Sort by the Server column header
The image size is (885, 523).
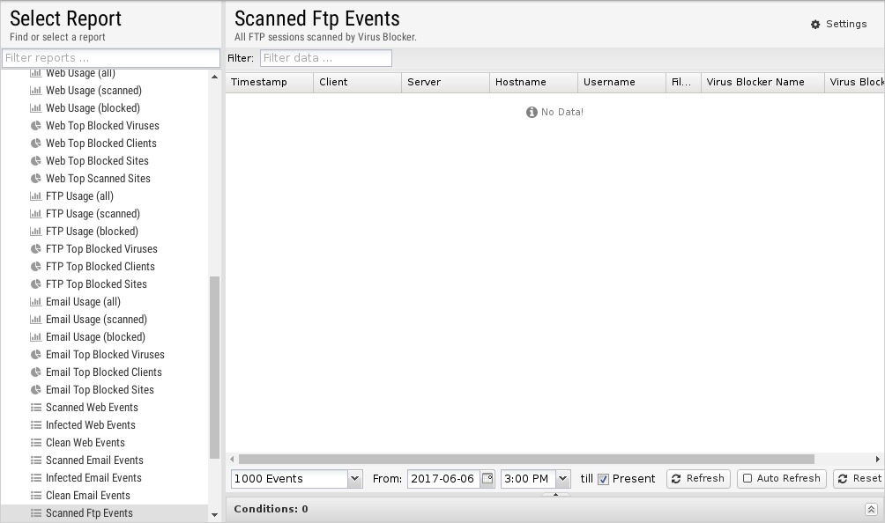coord(445,82)
